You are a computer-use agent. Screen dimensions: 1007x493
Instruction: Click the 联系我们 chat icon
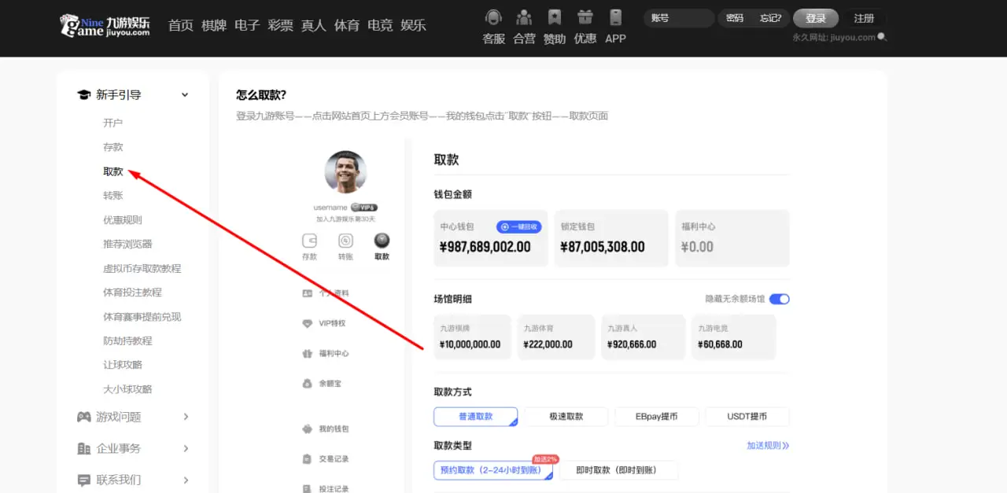(x=83, y=480)
